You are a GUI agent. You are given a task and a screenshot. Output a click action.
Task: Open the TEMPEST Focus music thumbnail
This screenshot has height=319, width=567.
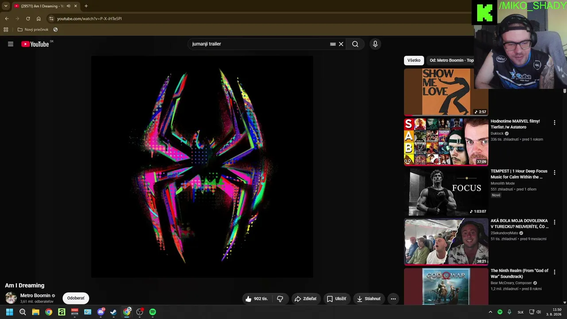(446, 191)
